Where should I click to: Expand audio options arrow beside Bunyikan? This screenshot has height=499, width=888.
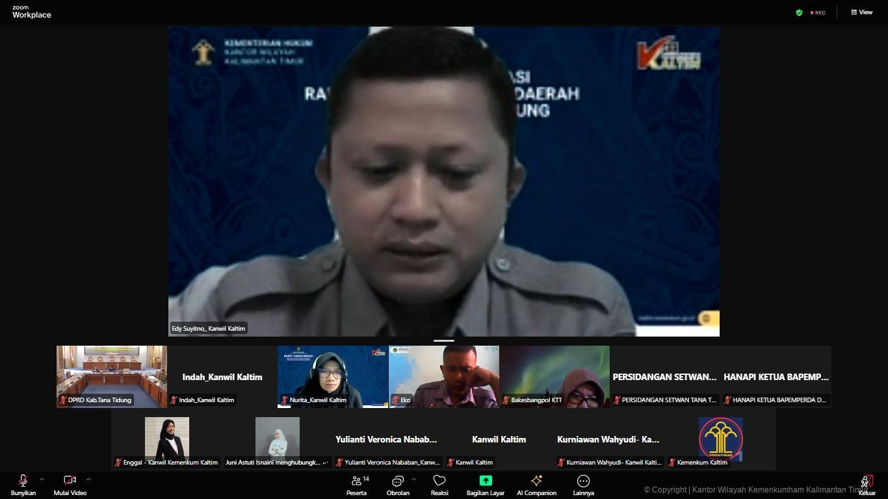pos(42,480)
